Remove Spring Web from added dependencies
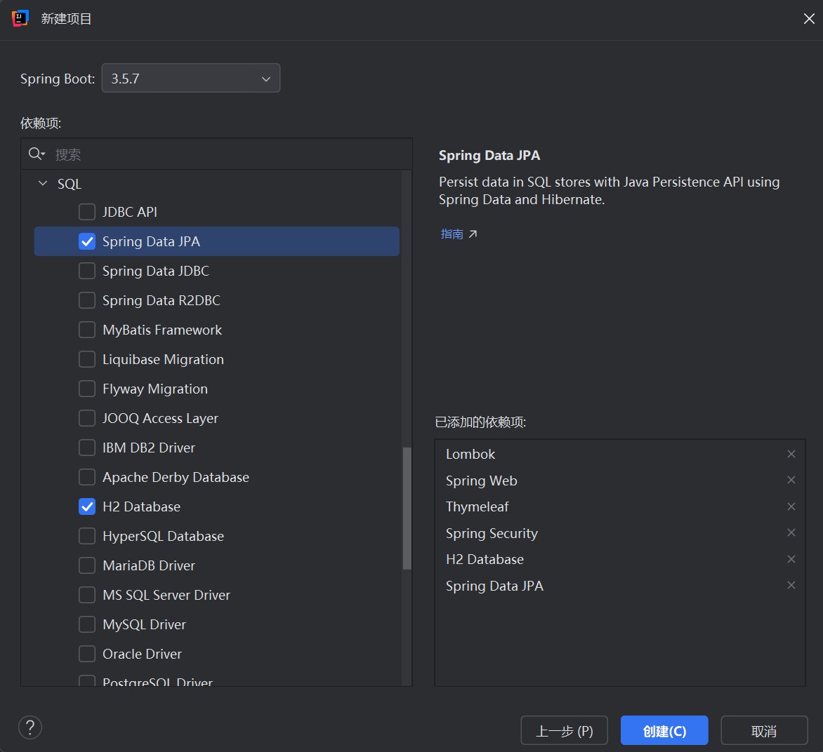 click(791, 480)
